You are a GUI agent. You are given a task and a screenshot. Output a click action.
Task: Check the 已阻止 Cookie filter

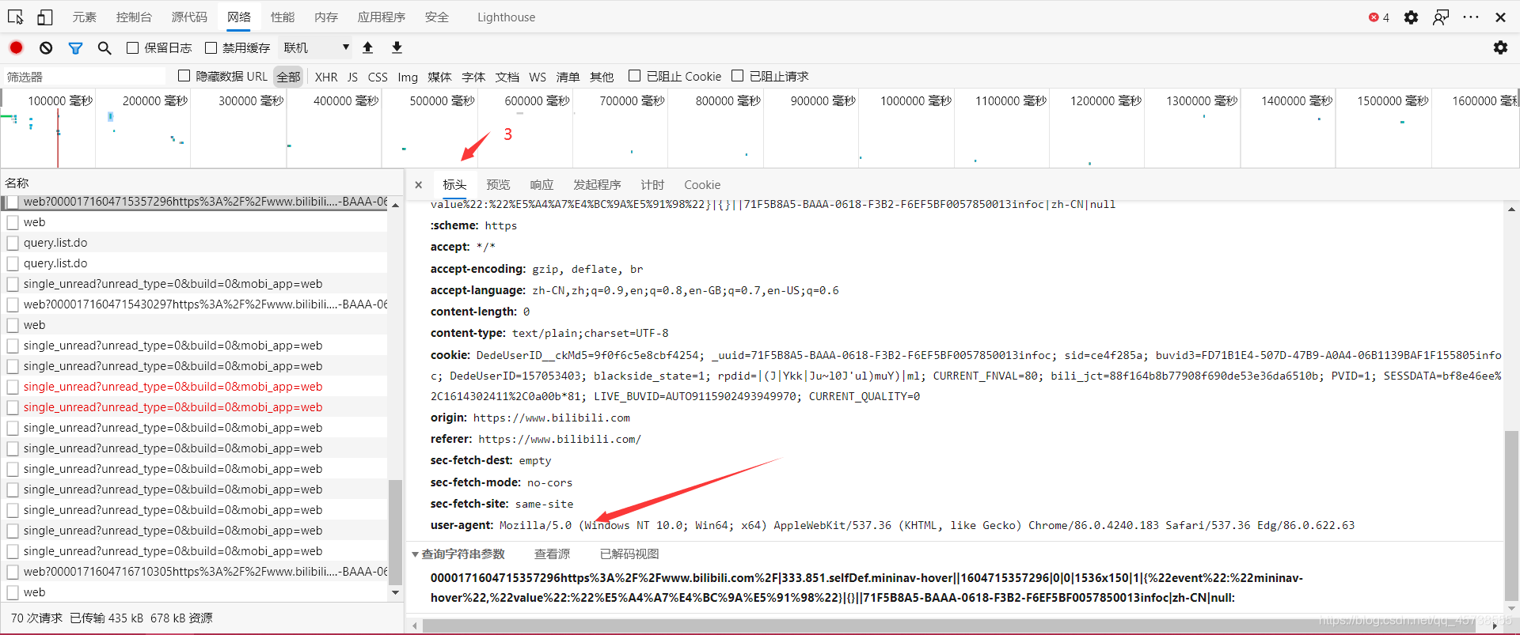[634, 76]
